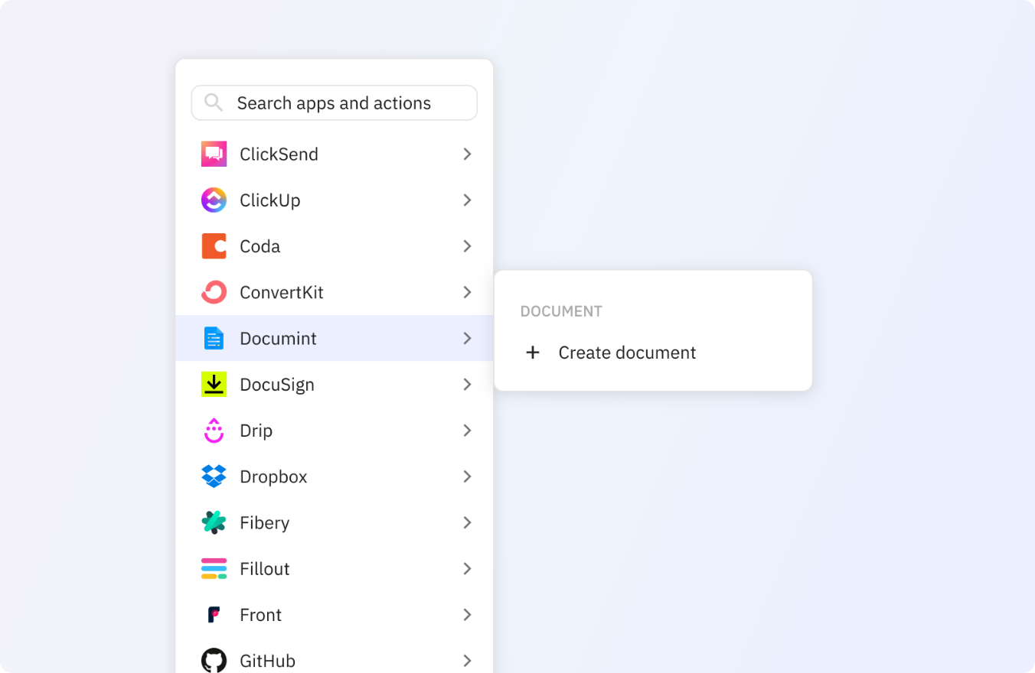Open the Drip label

click(256, 431)
